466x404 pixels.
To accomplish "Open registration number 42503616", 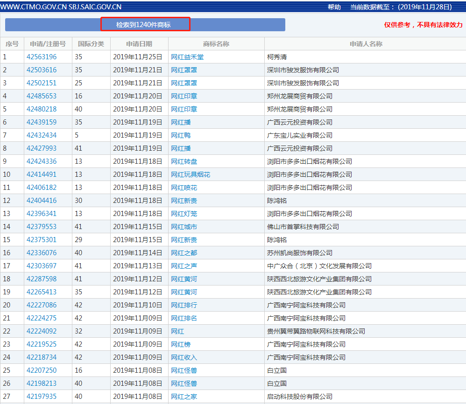I will tap(42, 70).
